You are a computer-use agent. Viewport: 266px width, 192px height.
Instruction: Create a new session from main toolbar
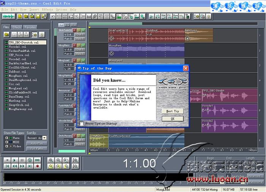point(20,16)
